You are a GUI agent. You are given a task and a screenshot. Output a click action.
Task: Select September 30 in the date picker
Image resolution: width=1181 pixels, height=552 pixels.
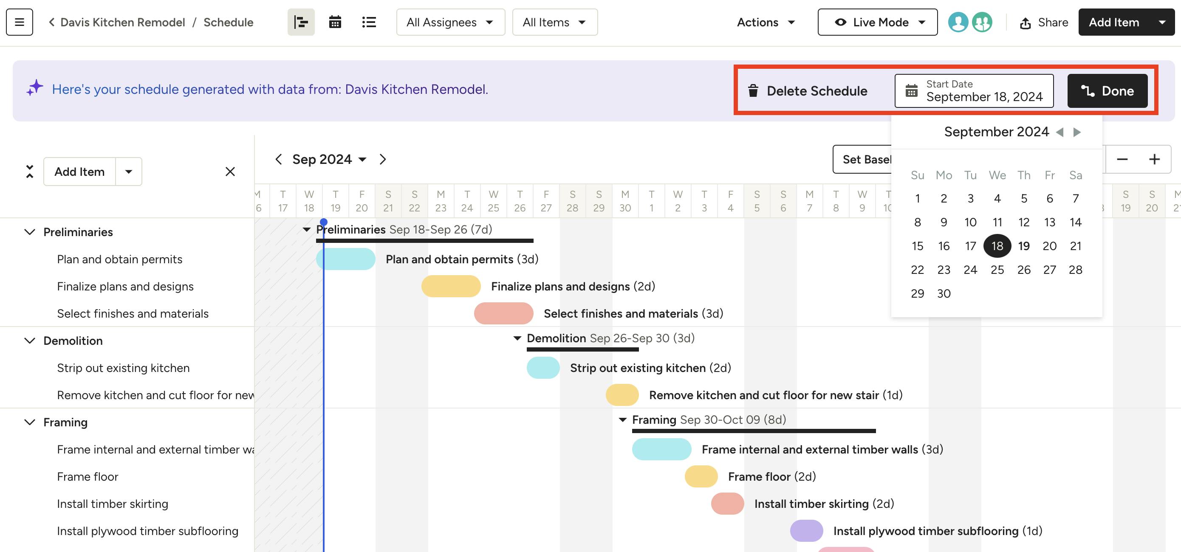point(944,293)
